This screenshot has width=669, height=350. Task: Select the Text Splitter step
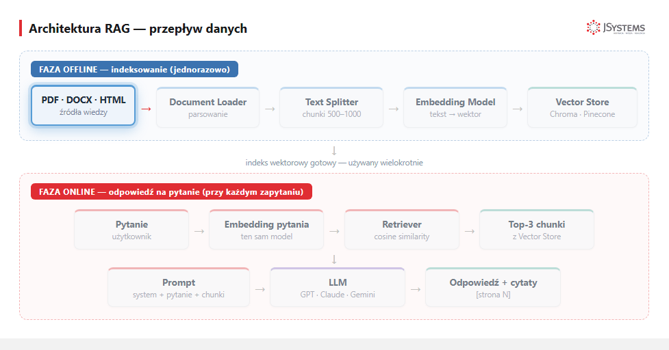[x=331, y=107]
